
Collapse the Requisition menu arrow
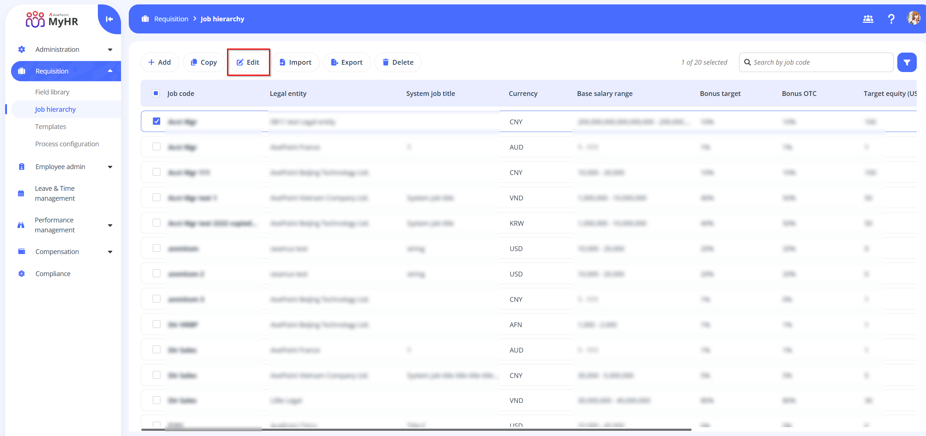110,71
